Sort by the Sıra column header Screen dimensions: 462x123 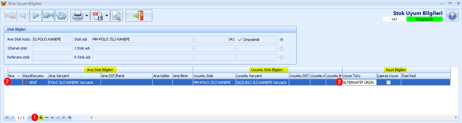[15, 76]
